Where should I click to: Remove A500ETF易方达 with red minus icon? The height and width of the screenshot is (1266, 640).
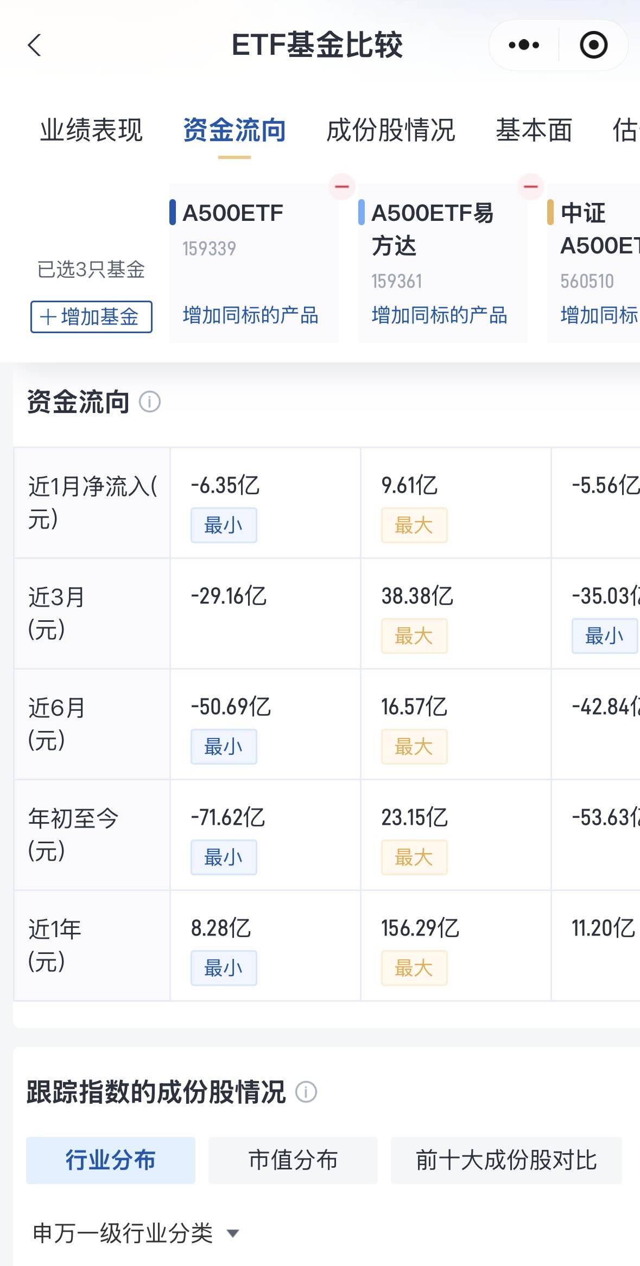pos(530,187)
